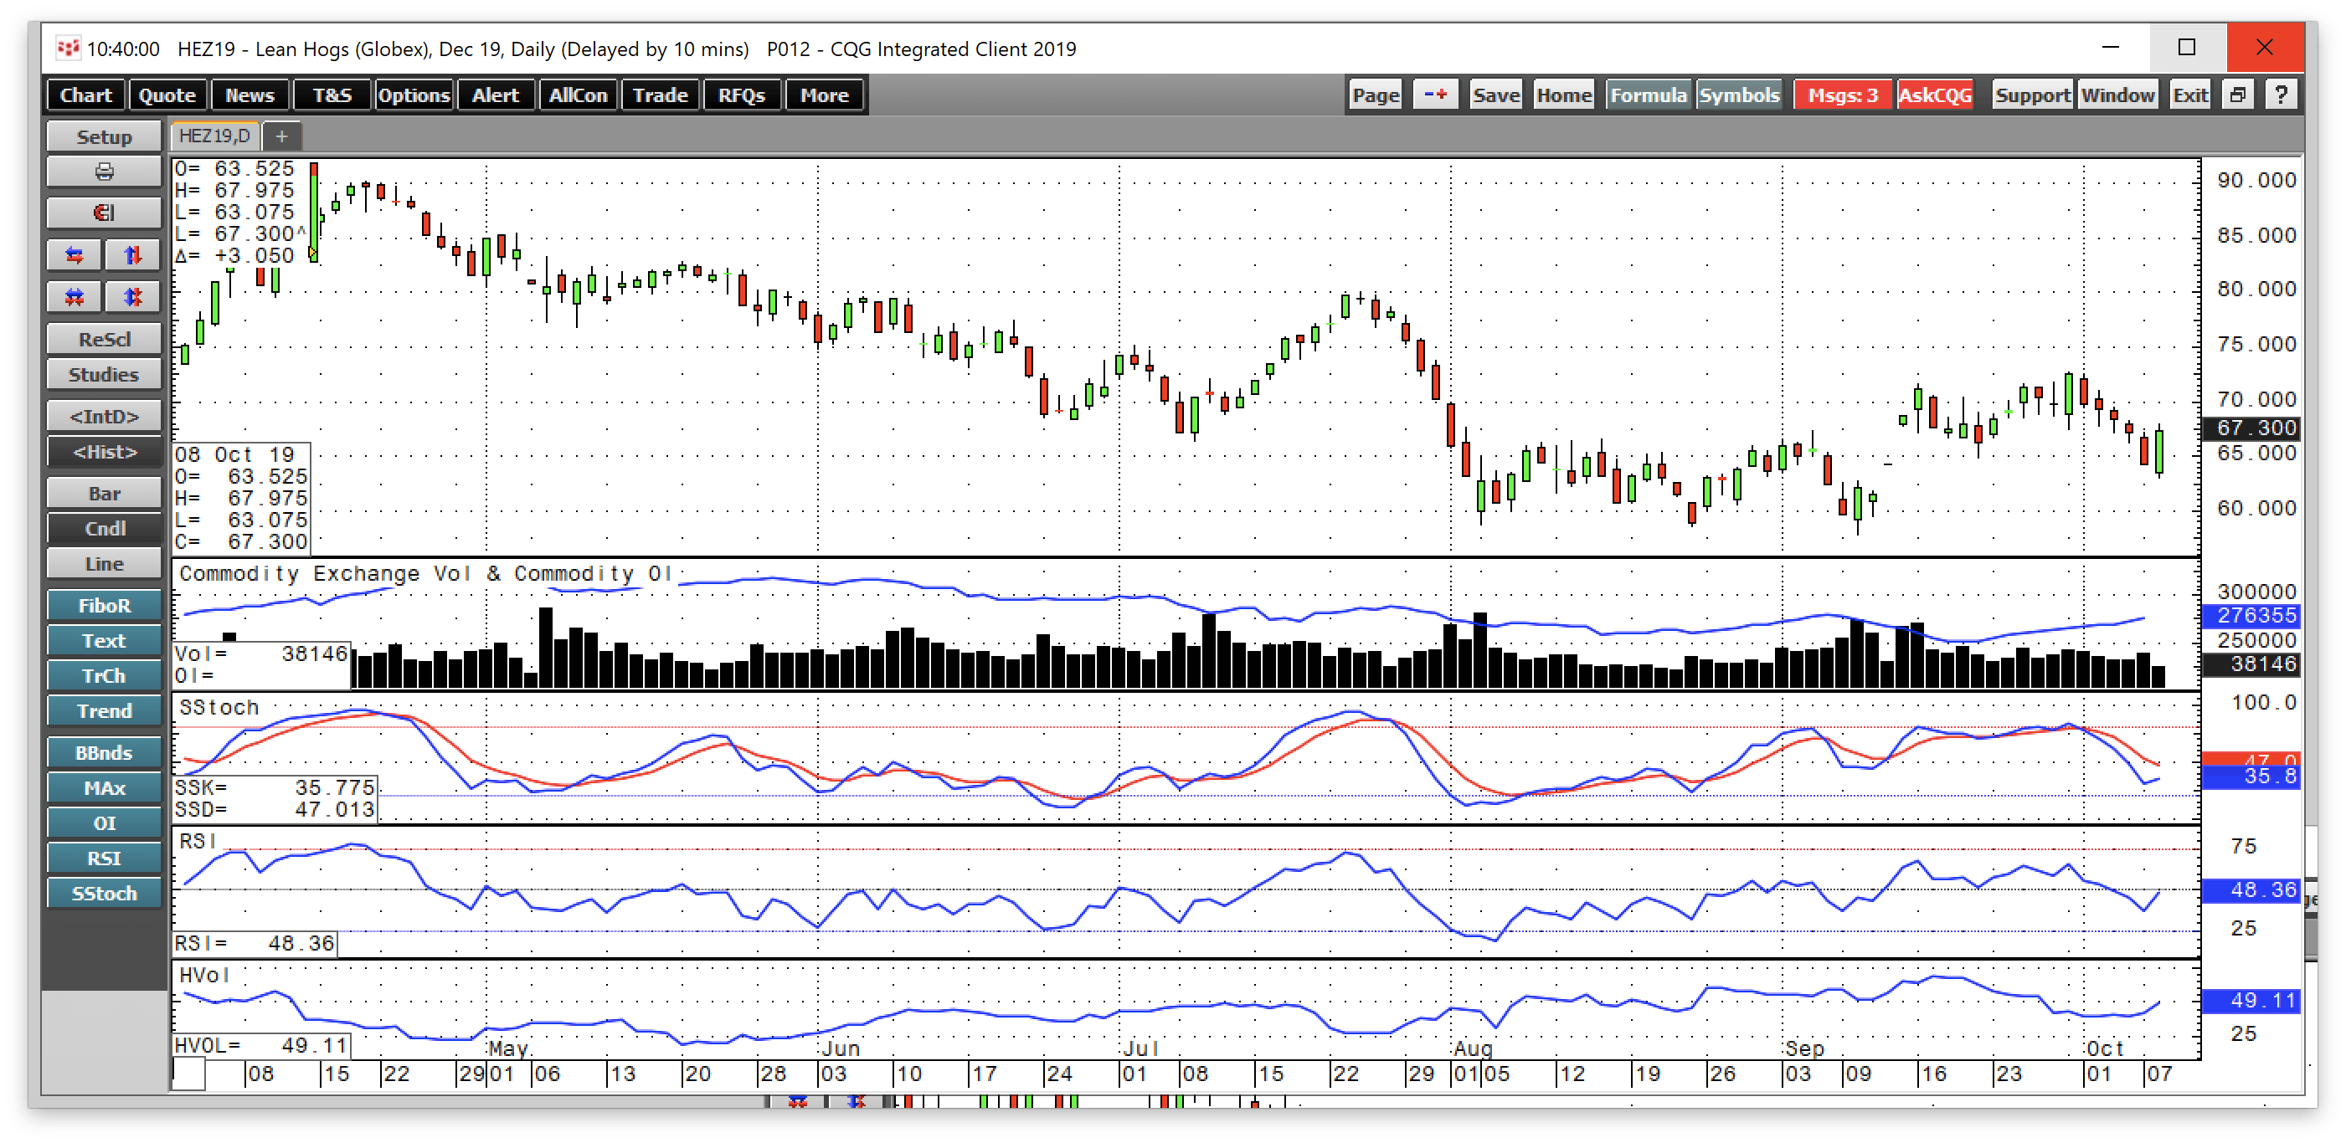The height and width of the screenshot is (1143, 2346).
Task: Expand the More menu
Action: [824, 95]
